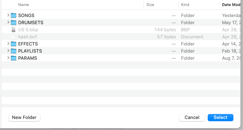Expand the EFFECTS folder chevron

[x=8, y=44]
